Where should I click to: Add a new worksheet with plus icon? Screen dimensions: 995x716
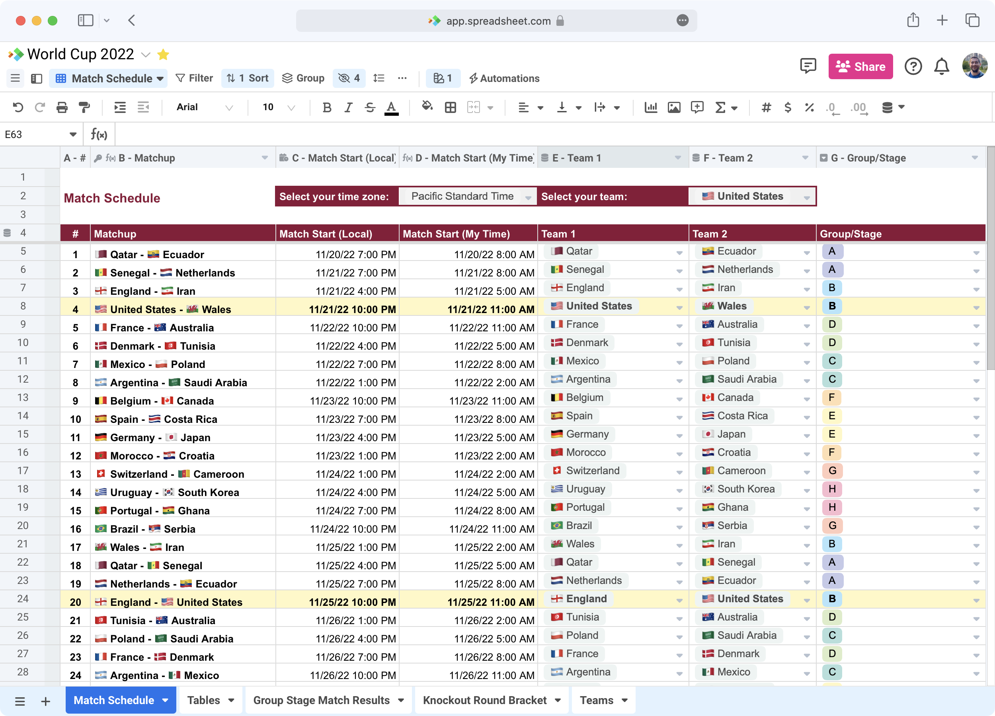[46, 701]
